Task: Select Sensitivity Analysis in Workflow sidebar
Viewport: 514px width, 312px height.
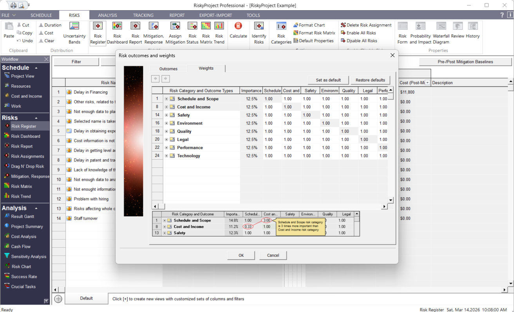Action: click(28, 256)
